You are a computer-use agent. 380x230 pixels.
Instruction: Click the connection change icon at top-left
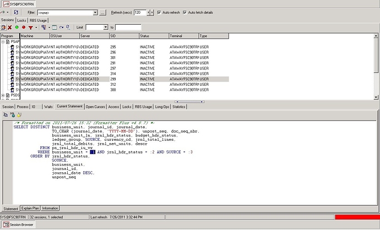(x=2, y=12)
